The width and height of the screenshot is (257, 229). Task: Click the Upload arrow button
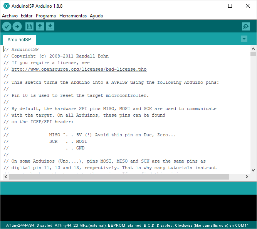point(17,26)
